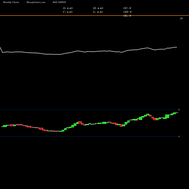Viewport: 189px width, 189px height.
Task: Click the '0' price axis label
Action: pyautogui.click(x=179, y=136)
